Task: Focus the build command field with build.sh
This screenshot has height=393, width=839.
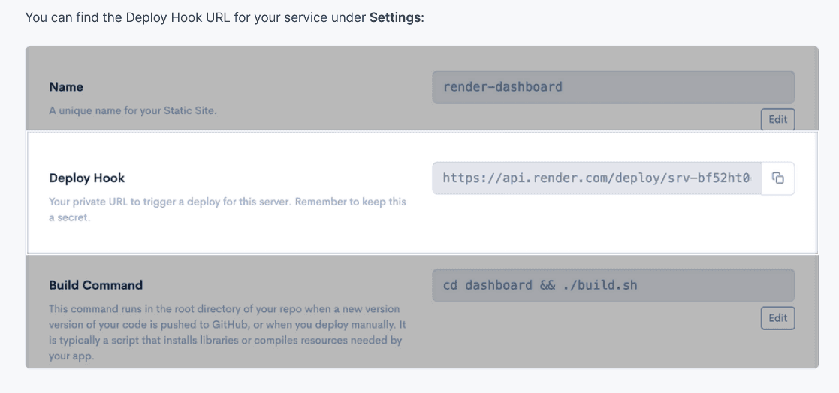Action: coord(613,285)
